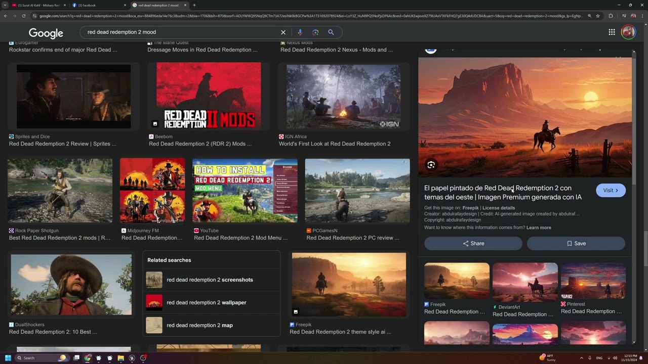648x364 pixels.
Task: Bookmark this page with the star icon
Action: (x=598, y=16)
